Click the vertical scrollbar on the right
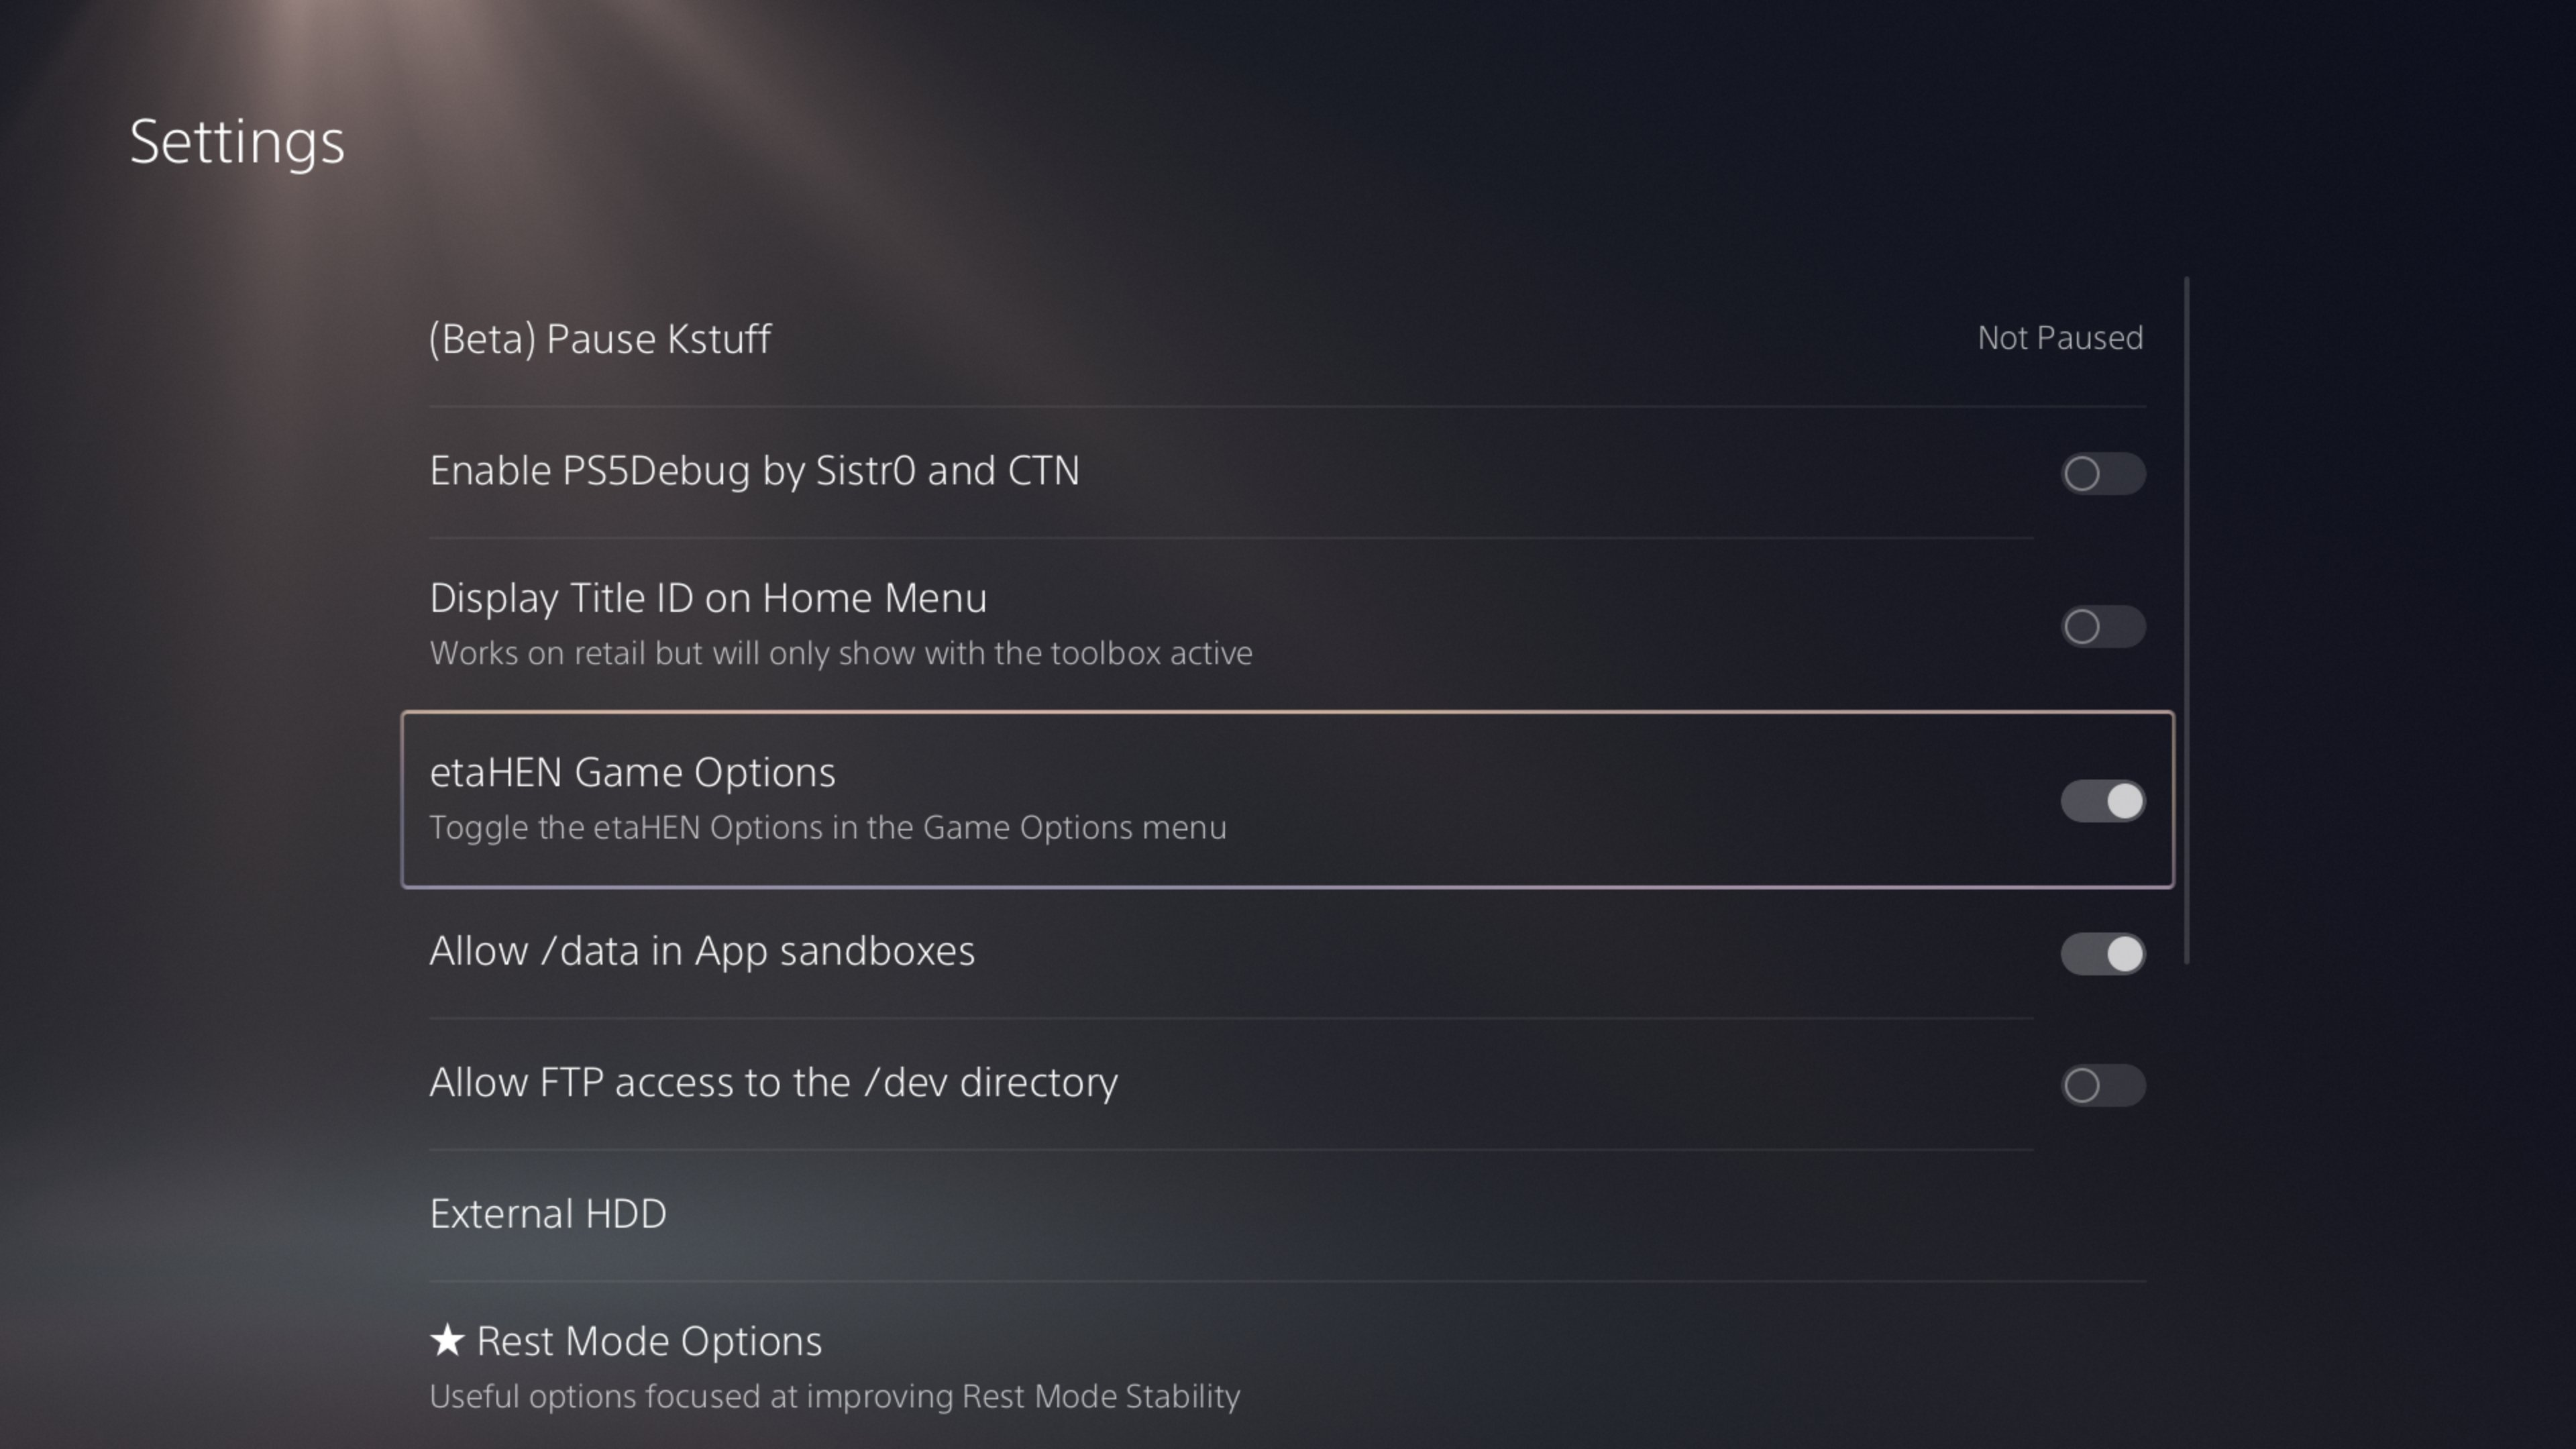2576x1449 pixels. click(x=2187, y=620)
